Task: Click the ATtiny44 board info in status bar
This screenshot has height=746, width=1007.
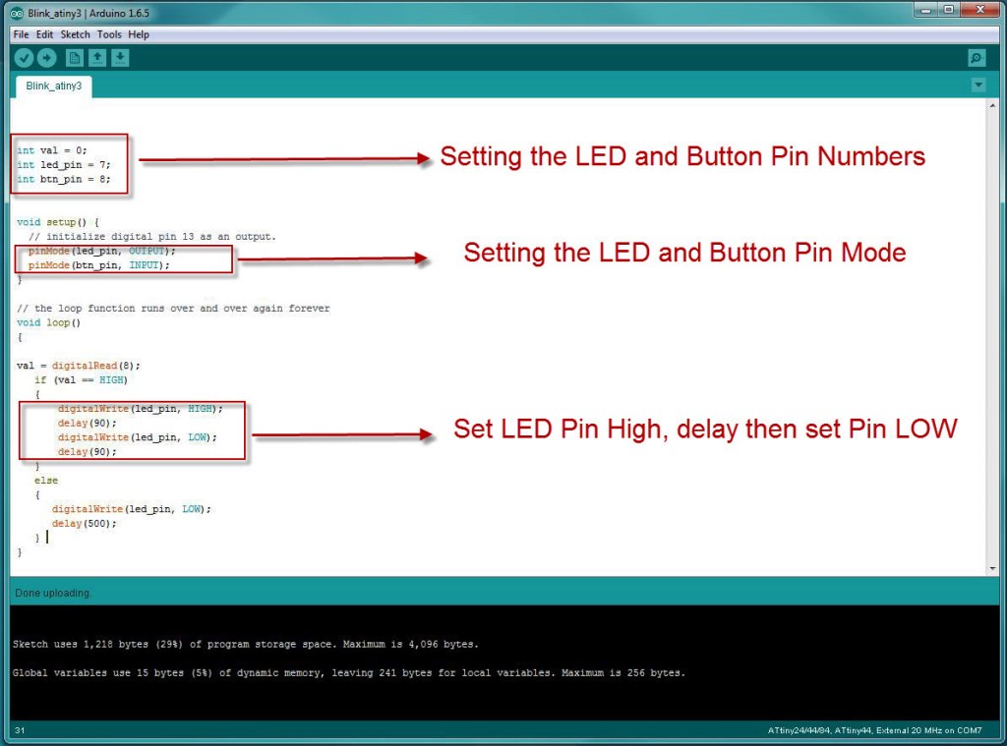Action: (874, 730)
